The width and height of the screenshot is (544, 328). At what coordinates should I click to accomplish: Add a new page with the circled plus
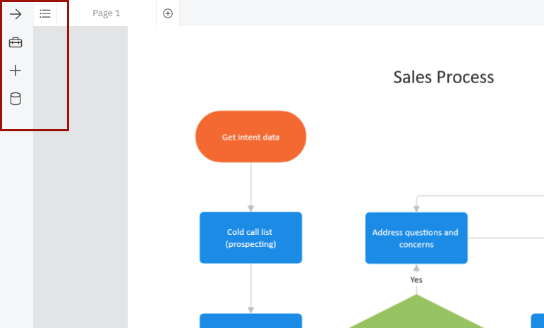[168, 13]
